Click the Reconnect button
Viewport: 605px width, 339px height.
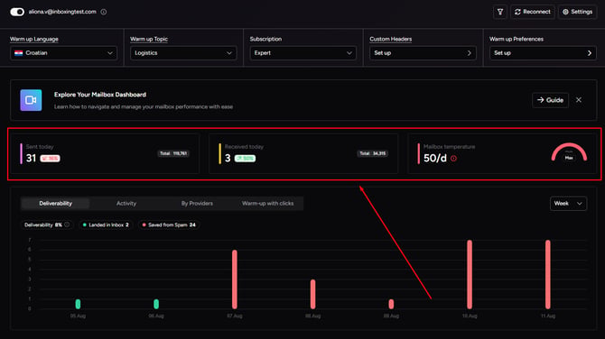pyautogui.click(x=533, y=12)
